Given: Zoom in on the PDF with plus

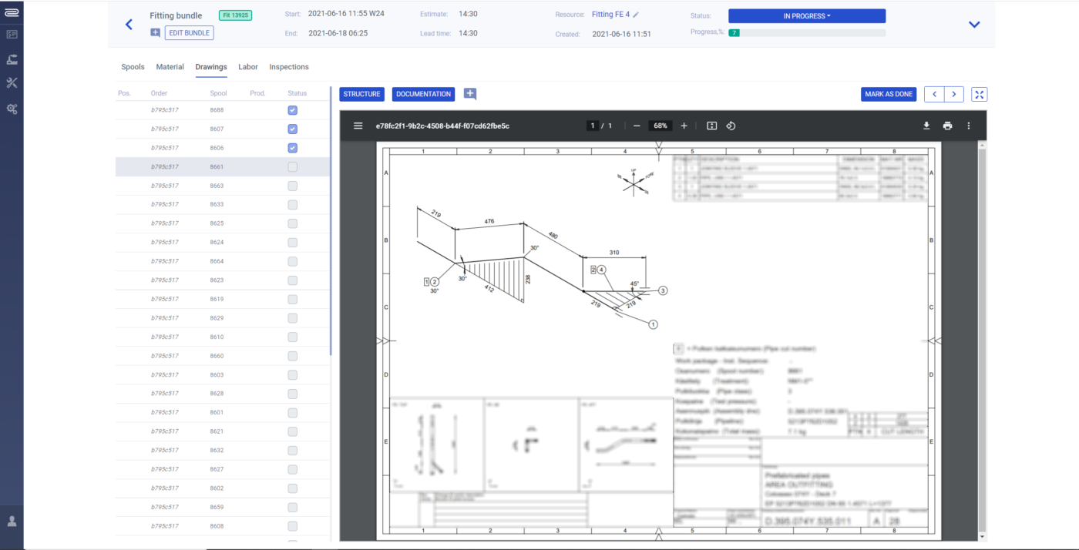Looking at the screenshot, I should tap(684, 126).
